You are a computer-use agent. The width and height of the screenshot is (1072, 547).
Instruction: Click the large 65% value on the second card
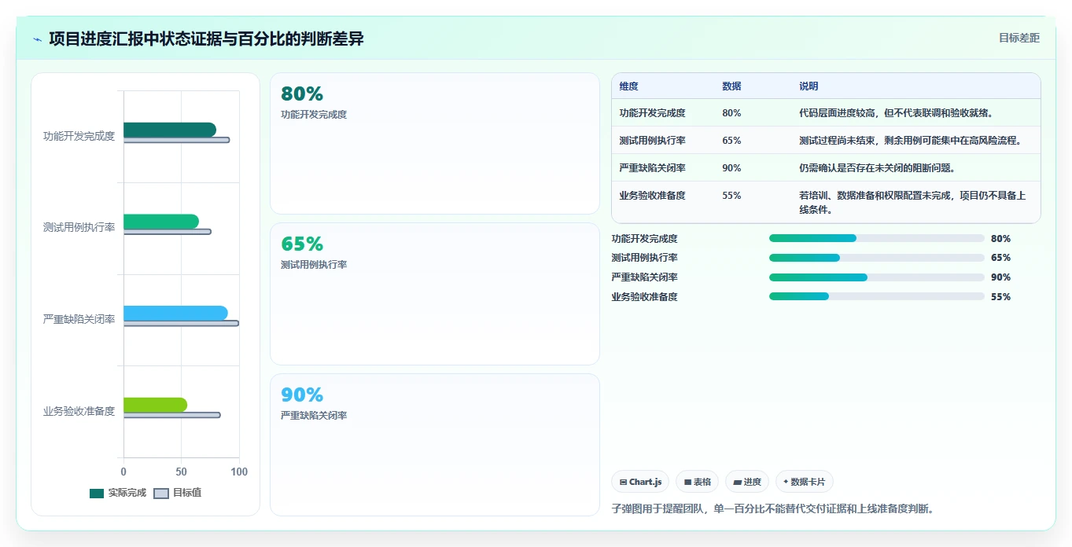[x=302, y=244]
